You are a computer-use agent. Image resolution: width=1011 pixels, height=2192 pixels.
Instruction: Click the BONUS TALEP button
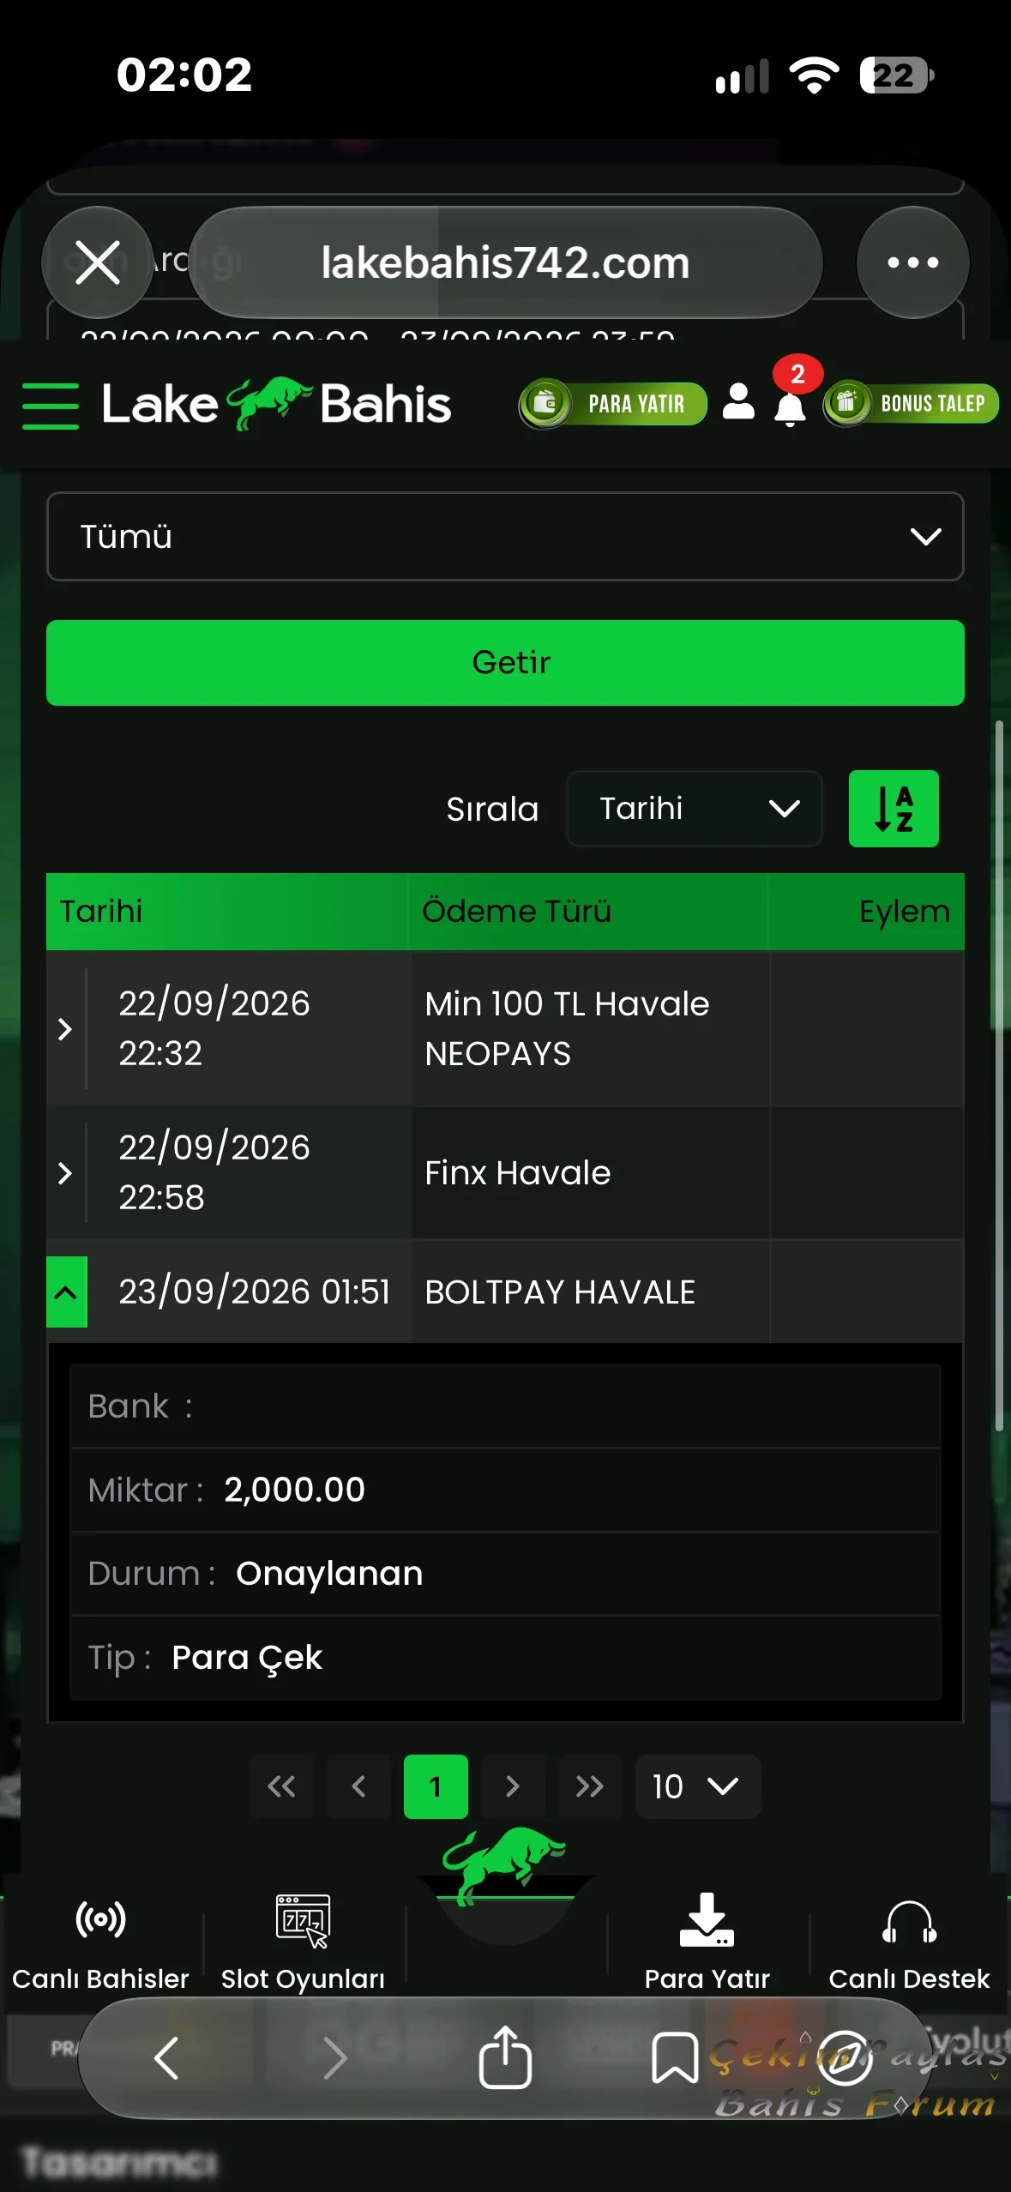[x=911, y=403]
